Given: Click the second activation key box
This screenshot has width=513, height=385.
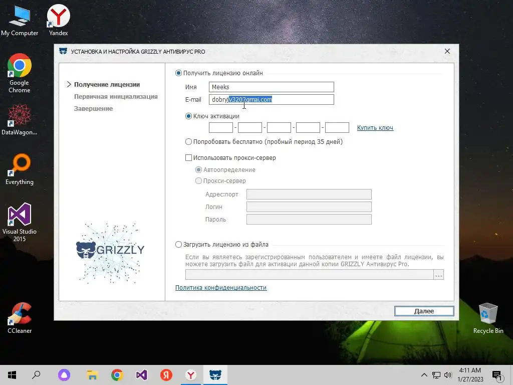Looking at the screenshot, I should (x=250, y=128).
